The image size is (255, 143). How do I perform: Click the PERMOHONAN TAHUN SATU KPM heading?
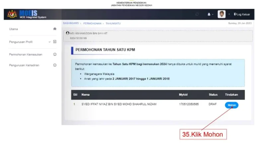click(105, 50)
